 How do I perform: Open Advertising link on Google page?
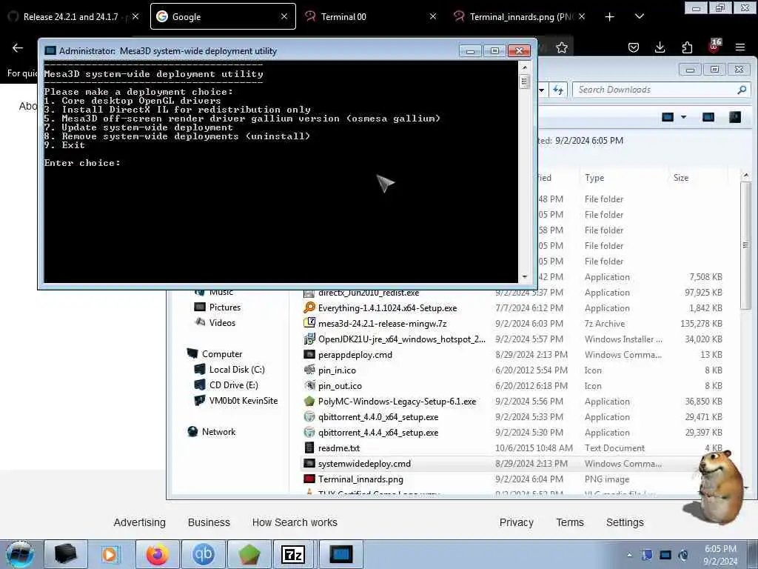click(x=139, y=522)
